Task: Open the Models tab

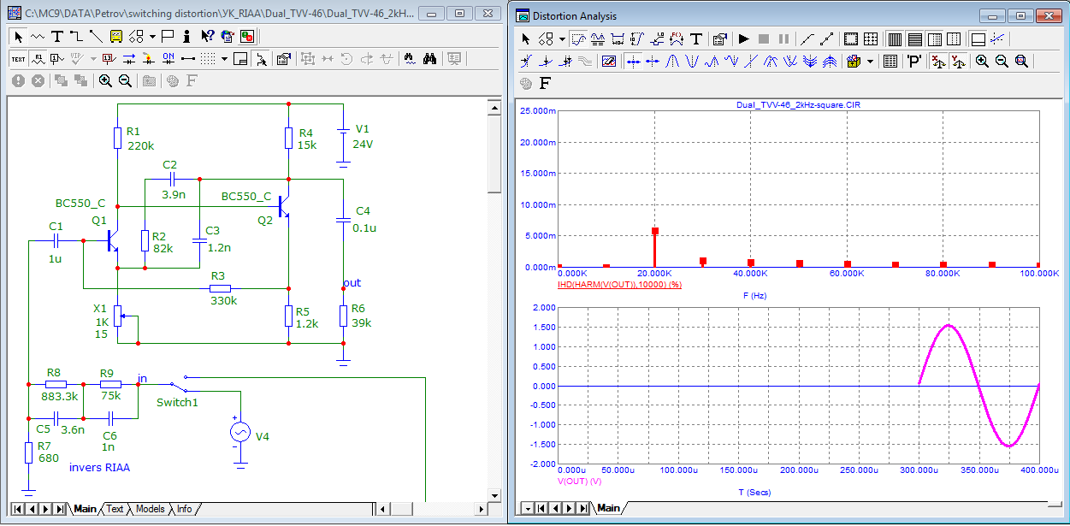Action: point(150,509)
